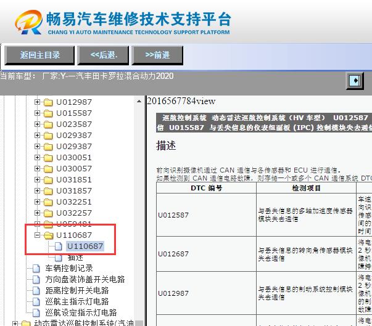Click the document icon beside 距离控制开关电路
Screen dimensions: 372x326
point(36,290)
